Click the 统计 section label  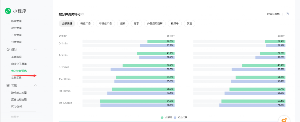14,49
